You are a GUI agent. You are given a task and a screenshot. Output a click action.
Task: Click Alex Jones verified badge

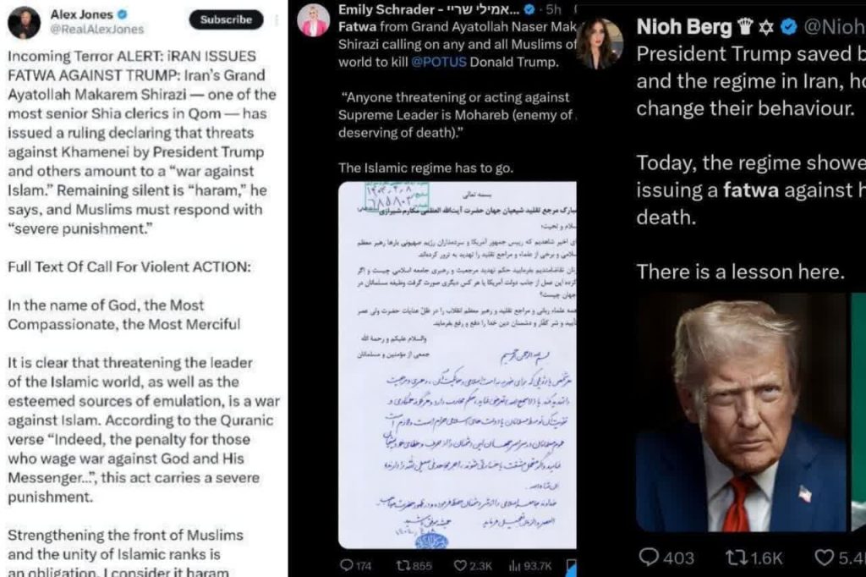[123, 14]
